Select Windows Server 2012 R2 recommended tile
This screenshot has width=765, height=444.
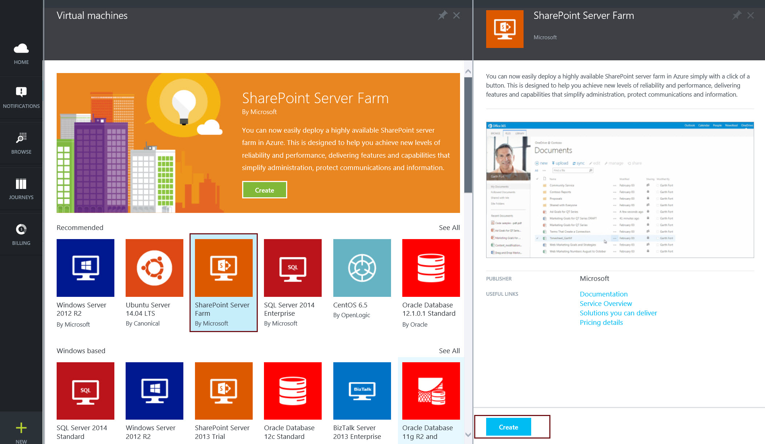(85, 283)
